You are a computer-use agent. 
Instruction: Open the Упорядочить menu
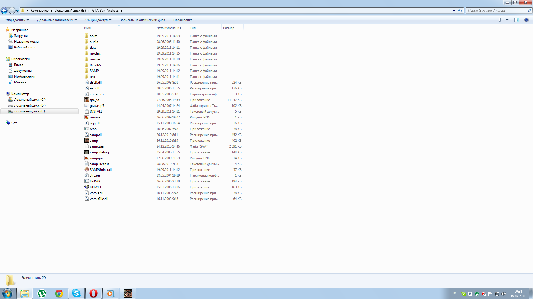point(17,20)
